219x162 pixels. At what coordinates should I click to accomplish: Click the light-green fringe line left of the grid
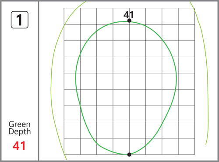51,87
